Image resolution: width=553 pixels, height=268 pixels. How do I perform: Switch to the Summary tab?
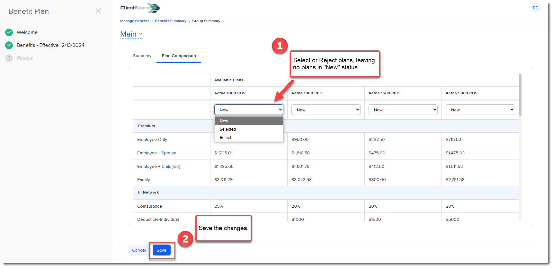pos(142,56)
